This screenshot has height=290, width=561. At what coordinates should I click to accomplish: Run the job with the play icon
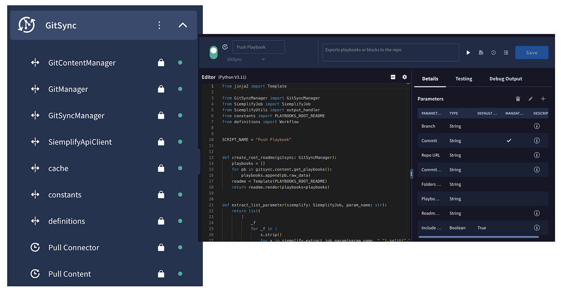tap(468, 53)
